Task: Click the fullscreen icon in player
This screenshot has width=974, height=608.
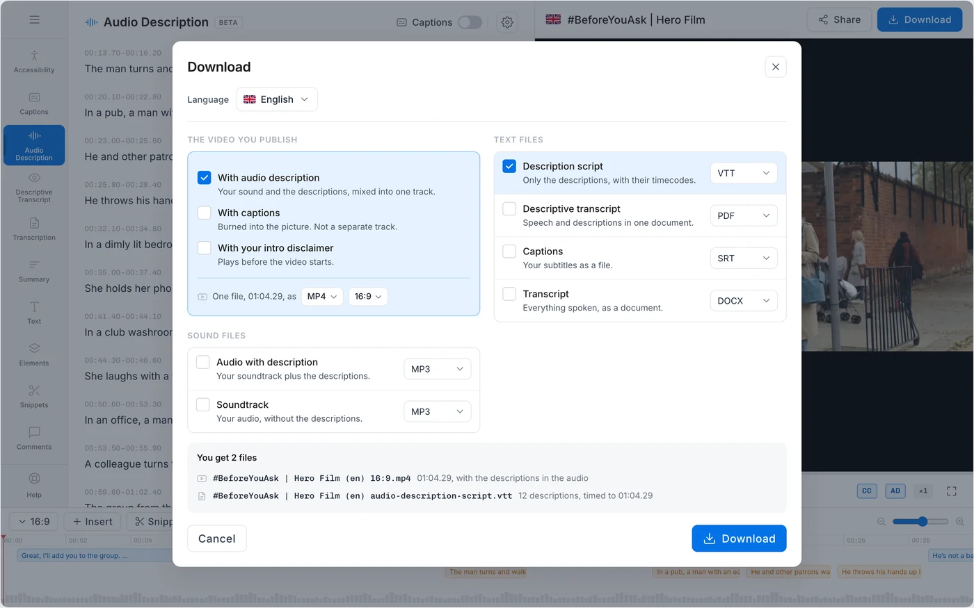Action: pos(952,491)
